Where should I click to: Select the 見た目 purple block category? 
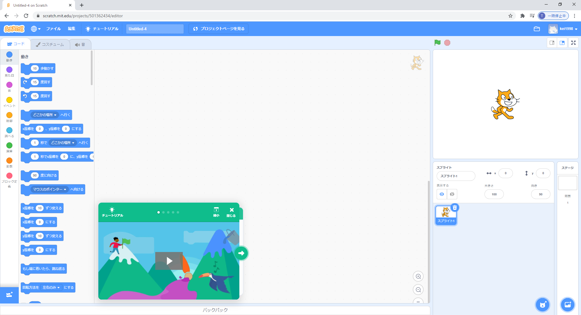click(x=9, y=71)
